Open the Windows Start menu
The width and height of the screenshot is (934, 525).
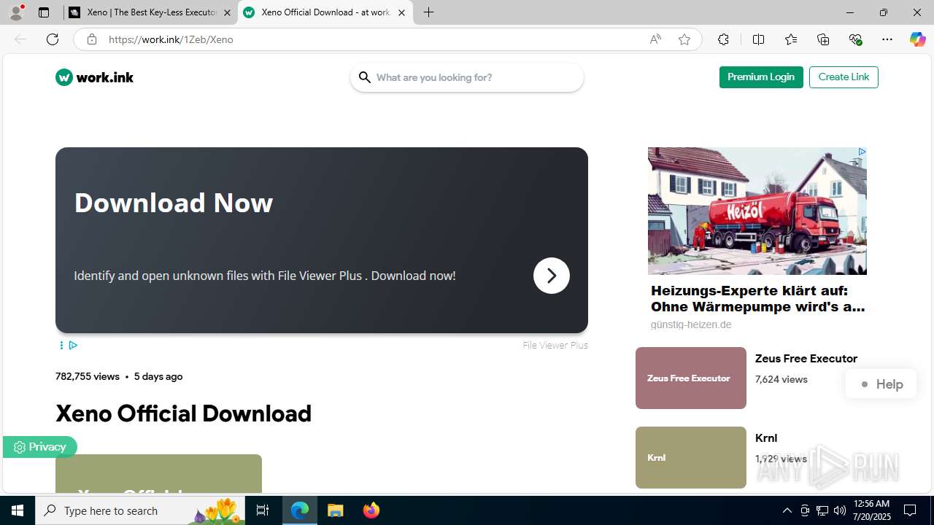[x=18, y=510]
